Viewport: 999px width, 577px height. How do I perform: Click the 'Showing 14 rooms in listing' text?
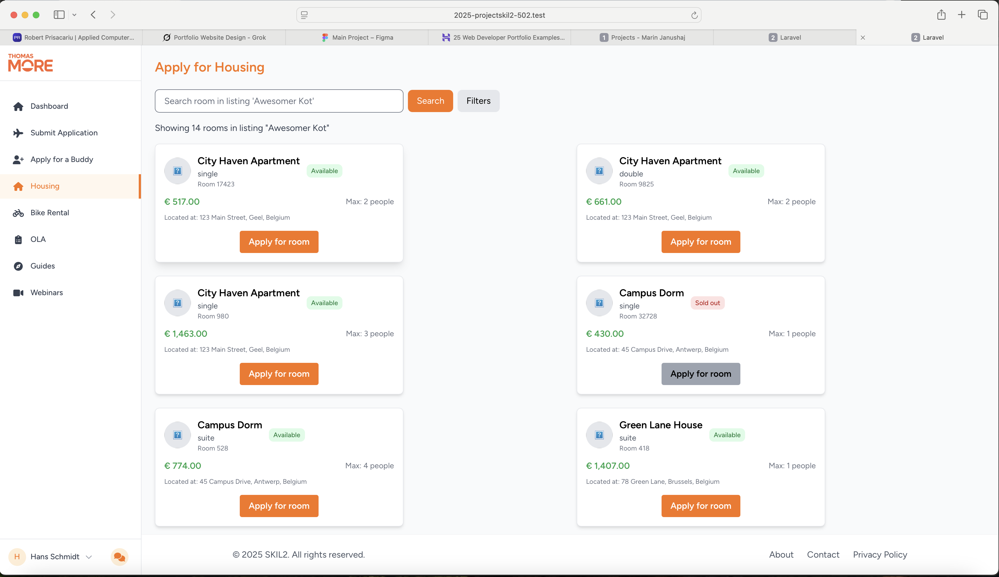[242, 128]
